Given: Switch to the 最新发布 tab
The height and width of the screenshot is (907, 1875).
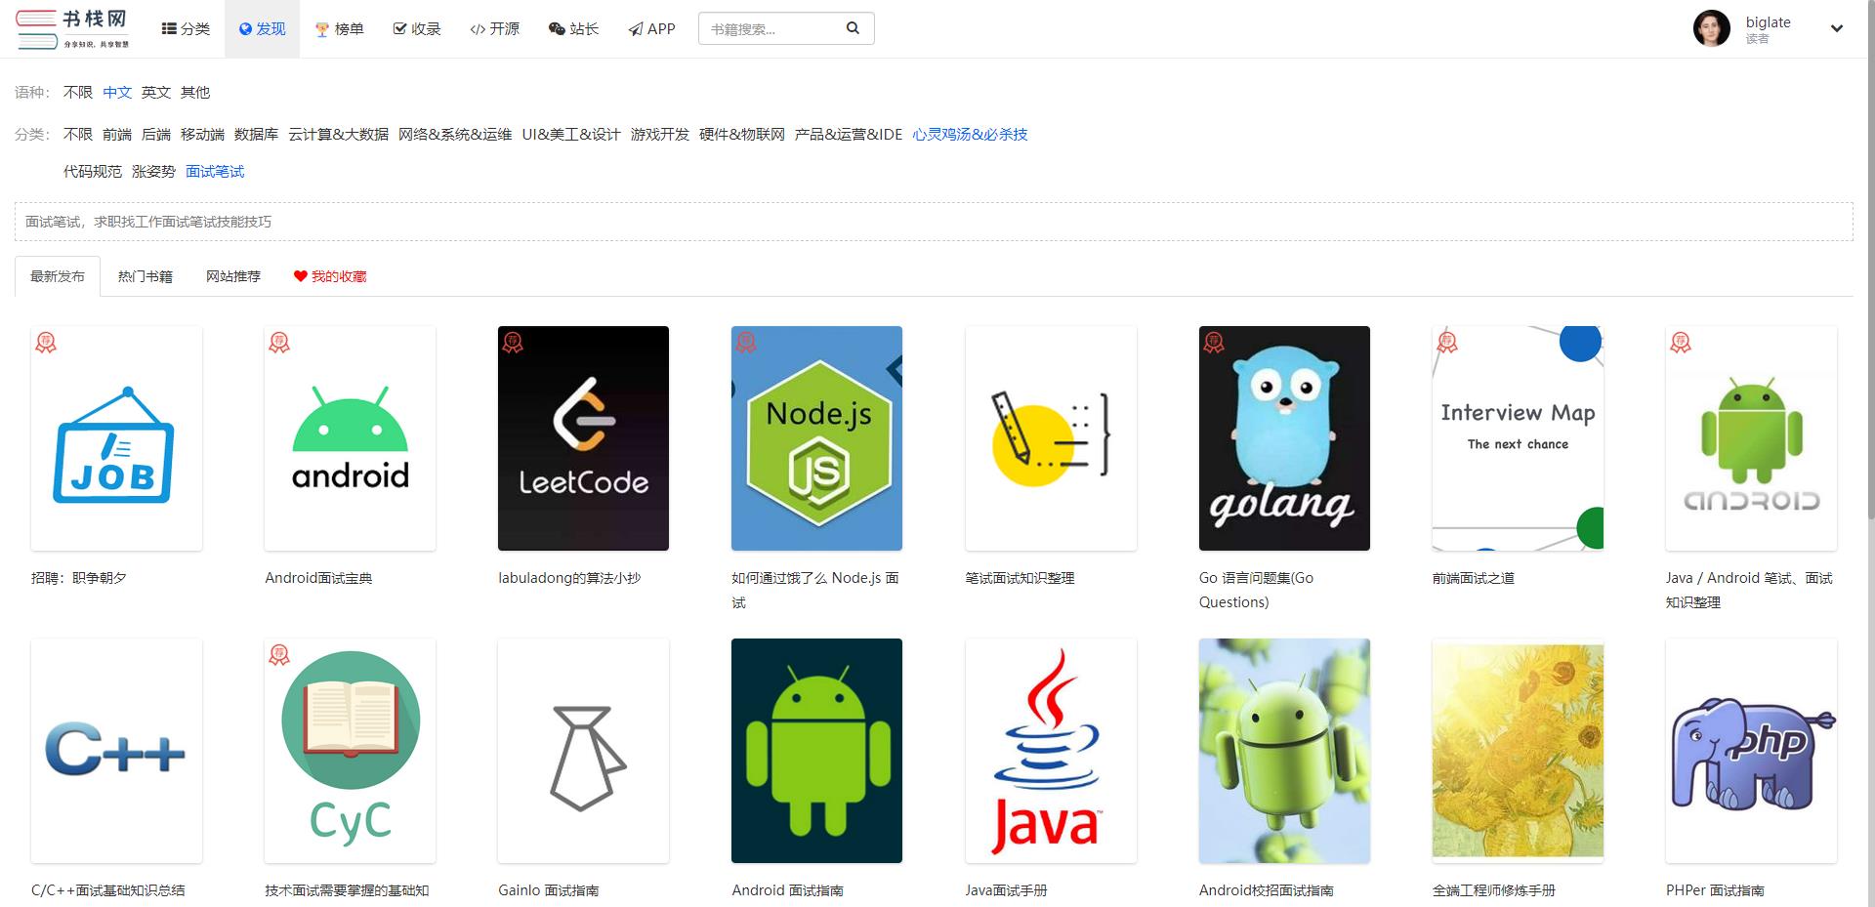Looking at the screenshot, I should coord(58,276).
